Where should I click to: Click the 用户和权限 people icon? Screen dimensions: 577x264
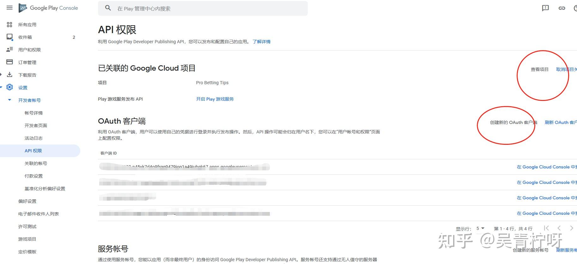tap(9, 50)
